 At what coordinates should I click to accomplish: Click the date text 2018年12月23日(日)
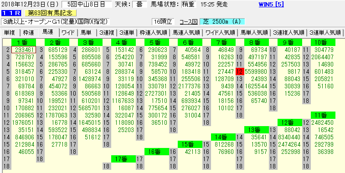pos(30,4)
